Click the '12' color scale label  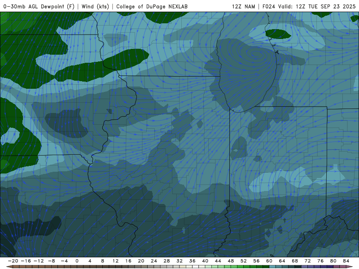tap(115, 261)
